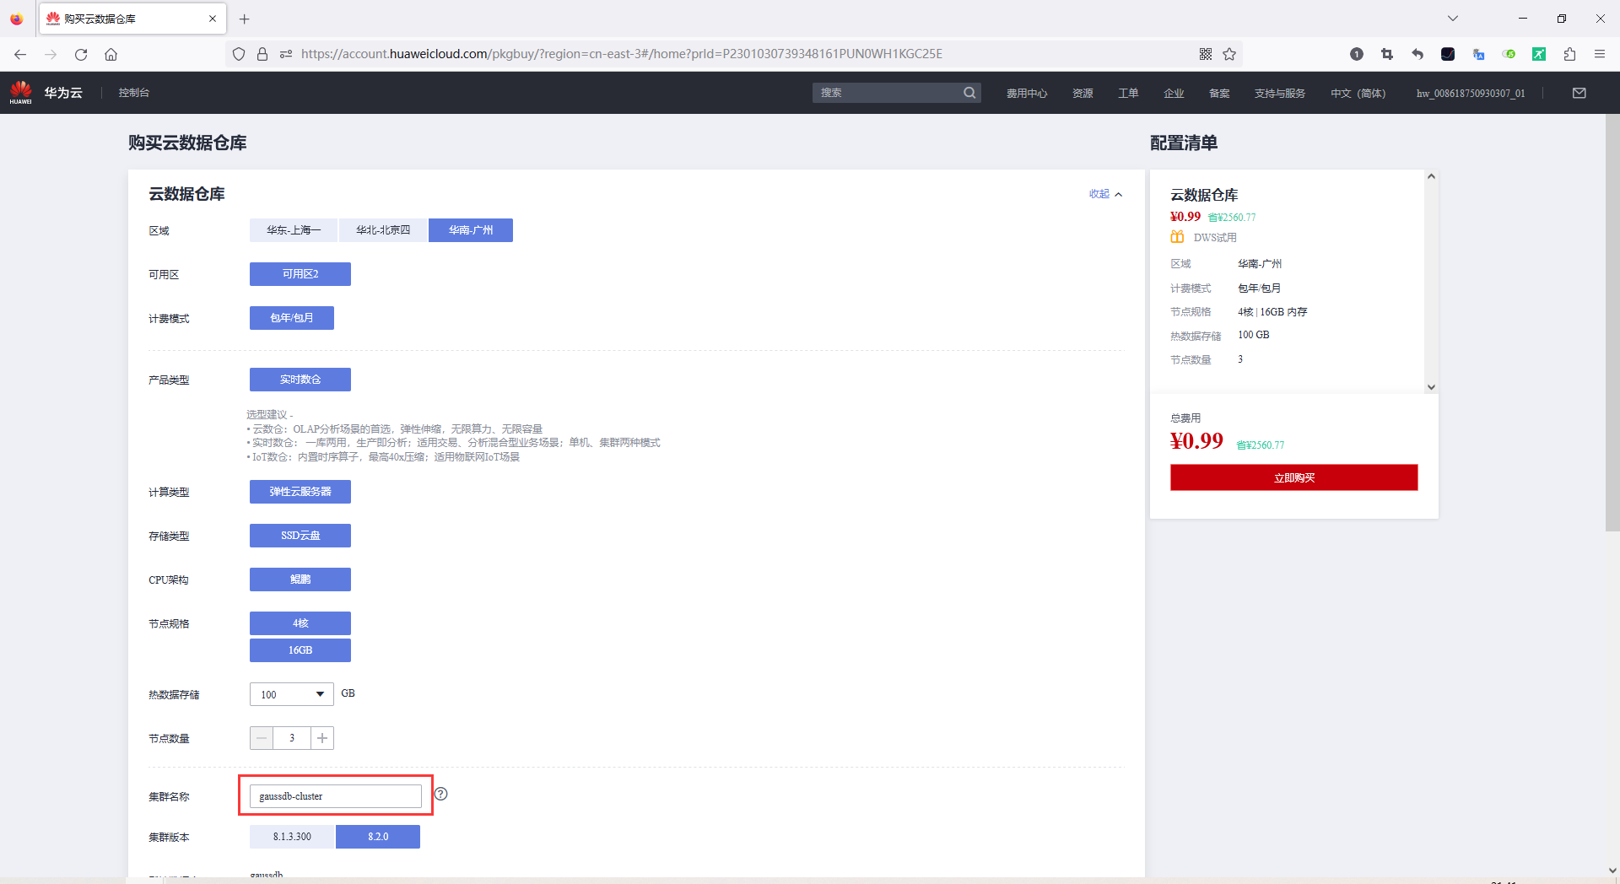Viewport: 1620px width, 884px height.
Task: Open the account menu hw_008618750930307_01
Action: coord(1471,93)
